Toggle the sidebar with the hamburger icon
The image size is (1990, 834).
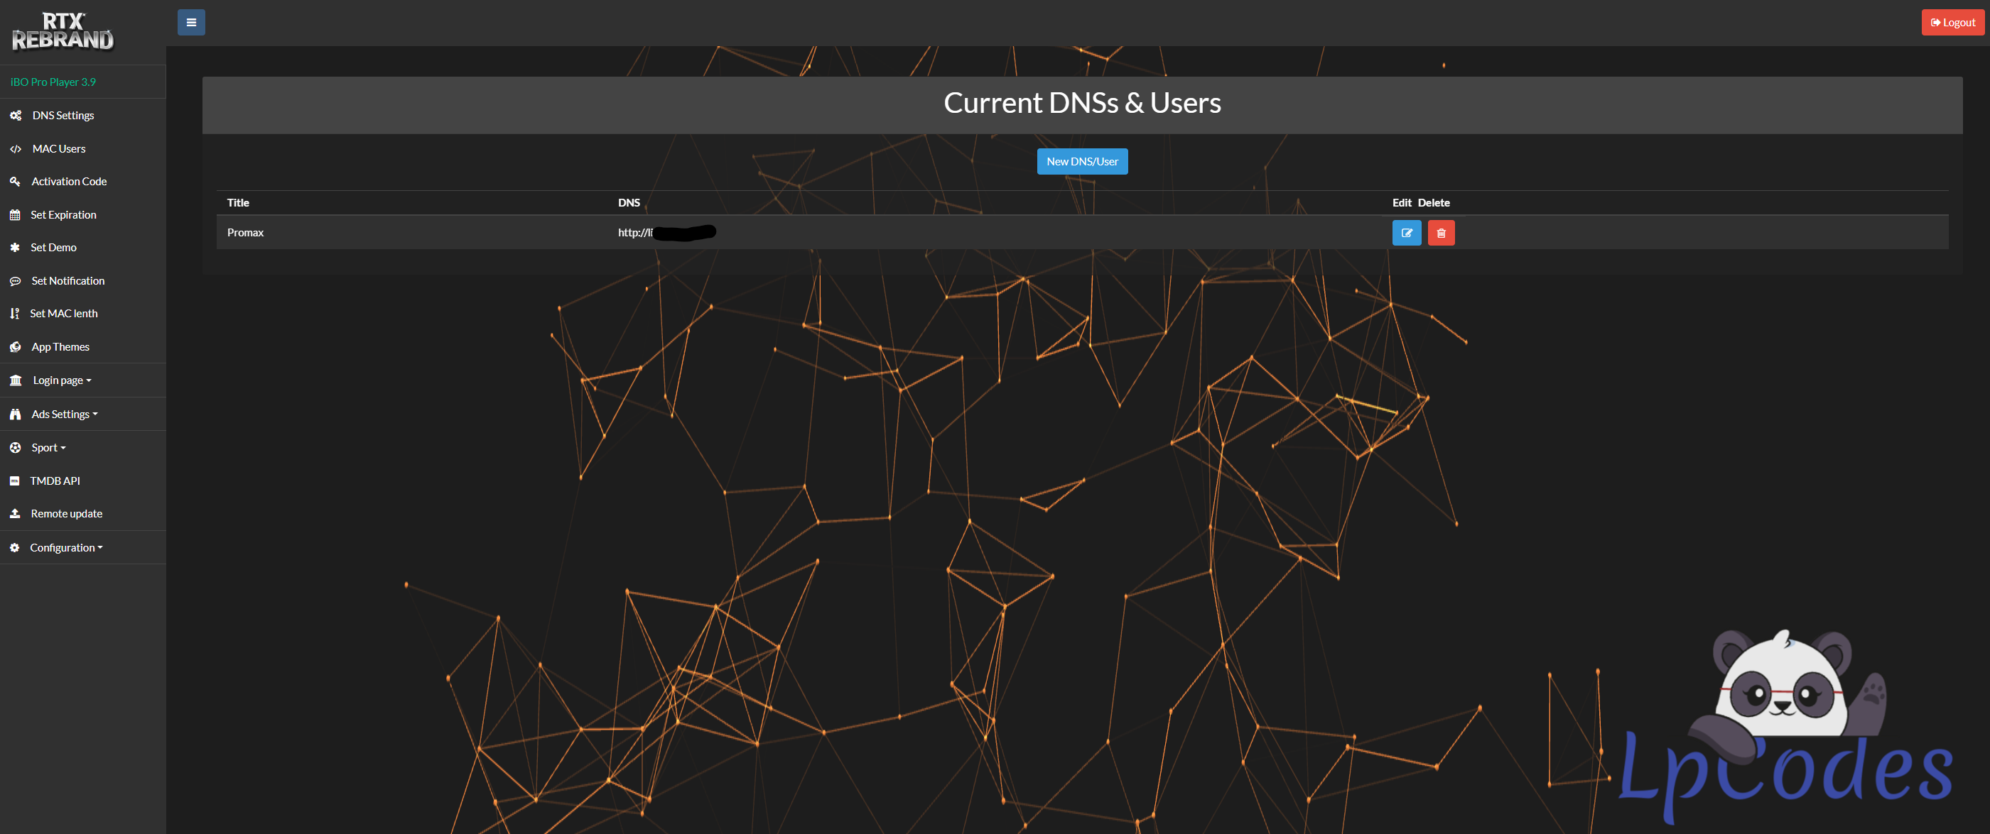coord(191,23)
